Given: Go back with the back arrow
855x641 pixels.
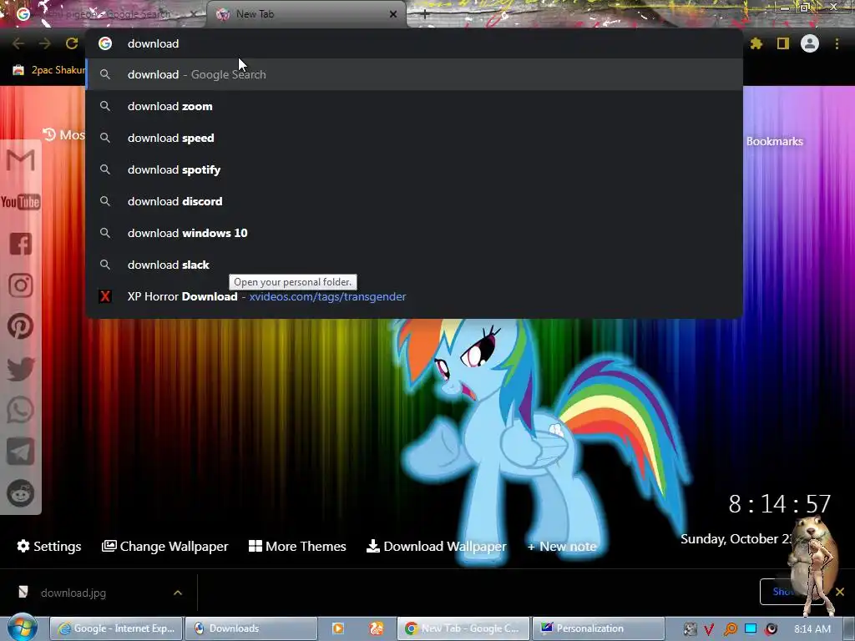Looking at the screenshot, I should [18, 43].
